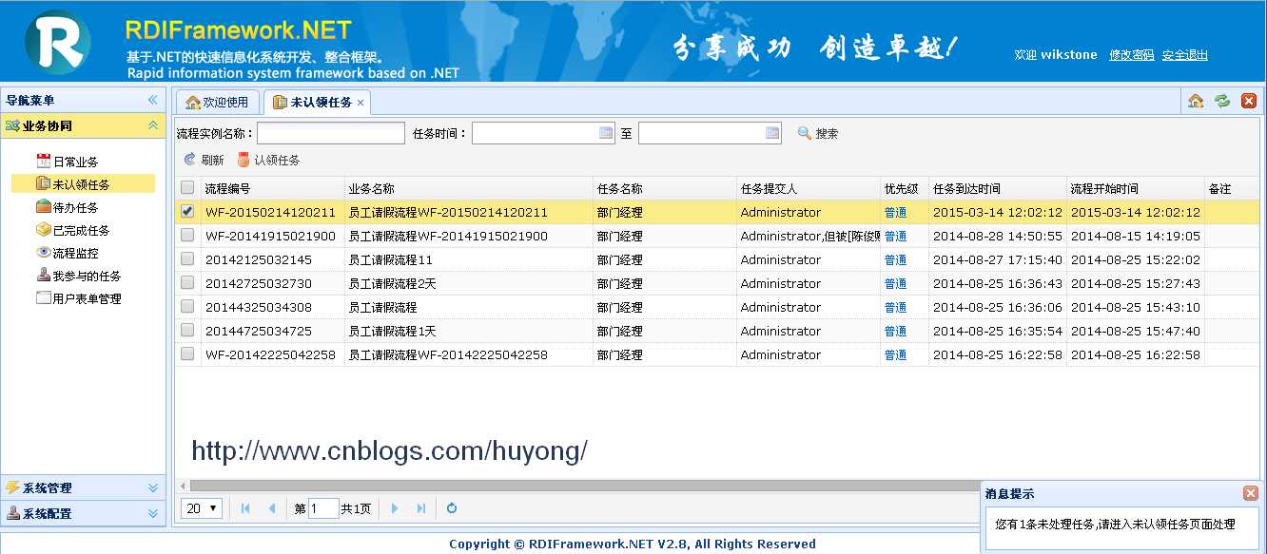
Task: Open calendar picker for start task time
Action: tap(606, 133)
